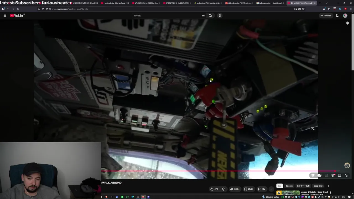Switch to the weber tmel 700 tab

(207, 3)
